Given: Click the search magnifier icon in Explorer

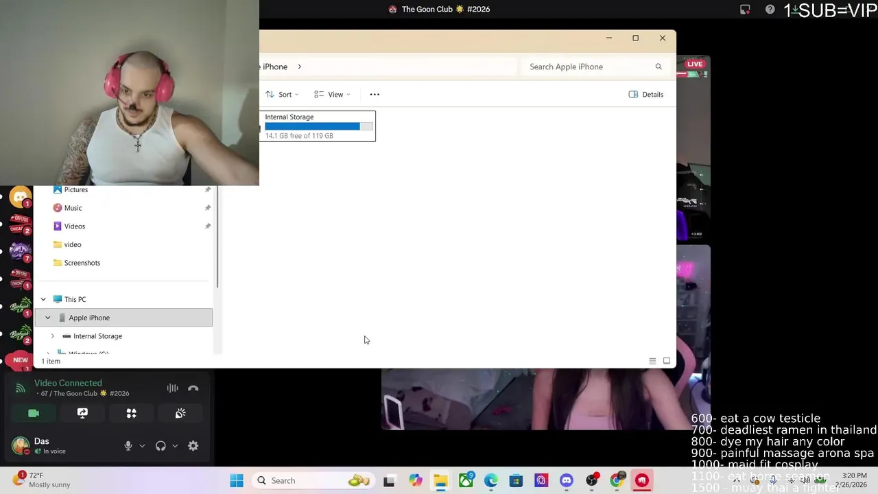Looking at the screenshot, I should pyautogui.click(x=658, y=67).
